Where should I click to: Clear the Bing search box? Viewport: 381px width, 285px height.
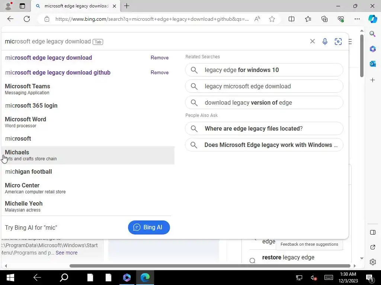(x=313, y=42)
